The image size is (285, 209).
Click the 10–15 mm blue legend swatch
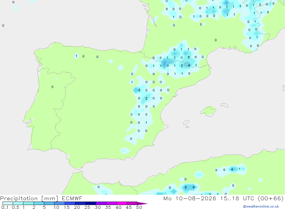click(60, 203)
